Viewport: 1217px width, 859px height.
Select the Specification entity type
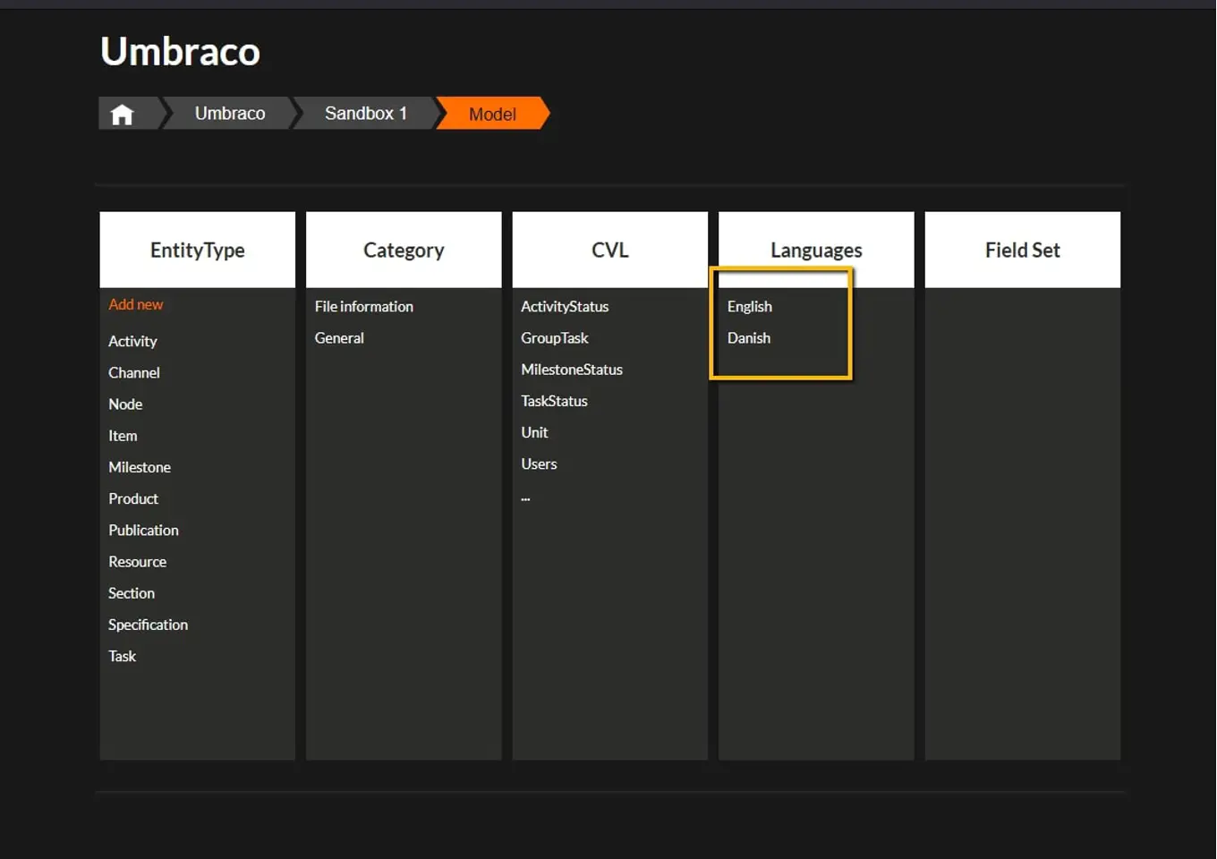(149, 625)
